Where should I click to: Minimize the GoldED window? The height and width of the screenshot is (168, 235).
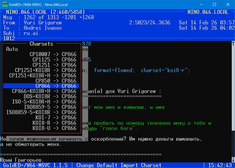(201, 4)
